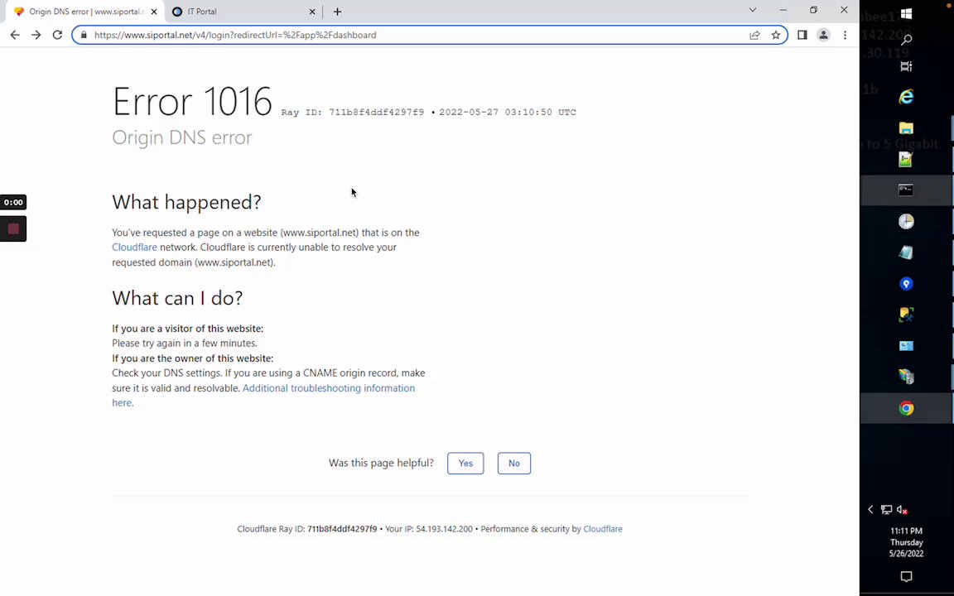This screenshot has width=954, height=596.
Task: Share this page from address bar
Action: (754, 36)
